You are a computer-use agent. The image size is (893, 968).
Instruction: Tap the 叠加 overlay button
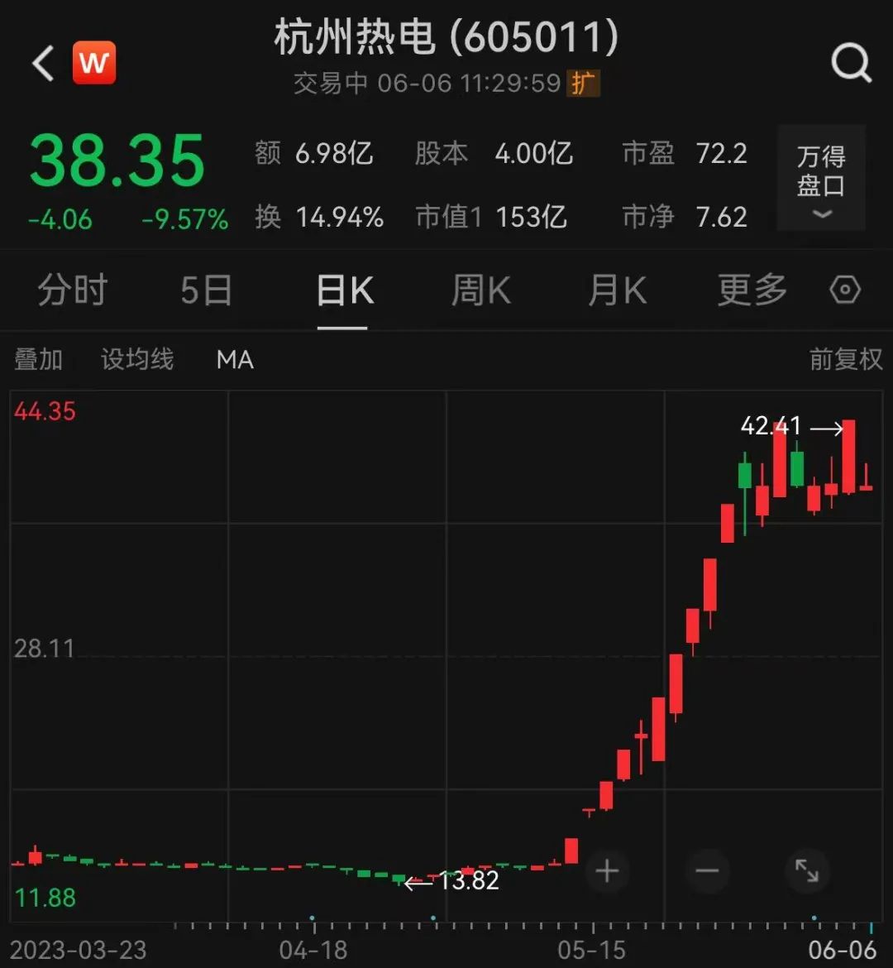pos(38,359)
